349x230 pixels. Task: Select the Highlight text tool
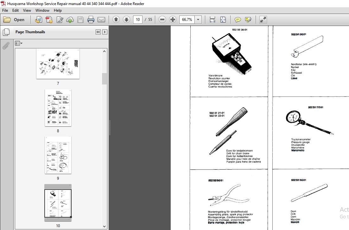pos(248,20)
